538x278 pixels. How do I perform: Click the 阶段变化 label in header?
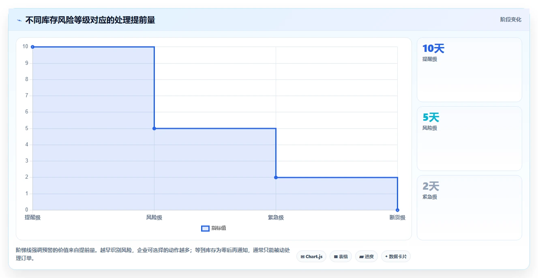[510, 19]
